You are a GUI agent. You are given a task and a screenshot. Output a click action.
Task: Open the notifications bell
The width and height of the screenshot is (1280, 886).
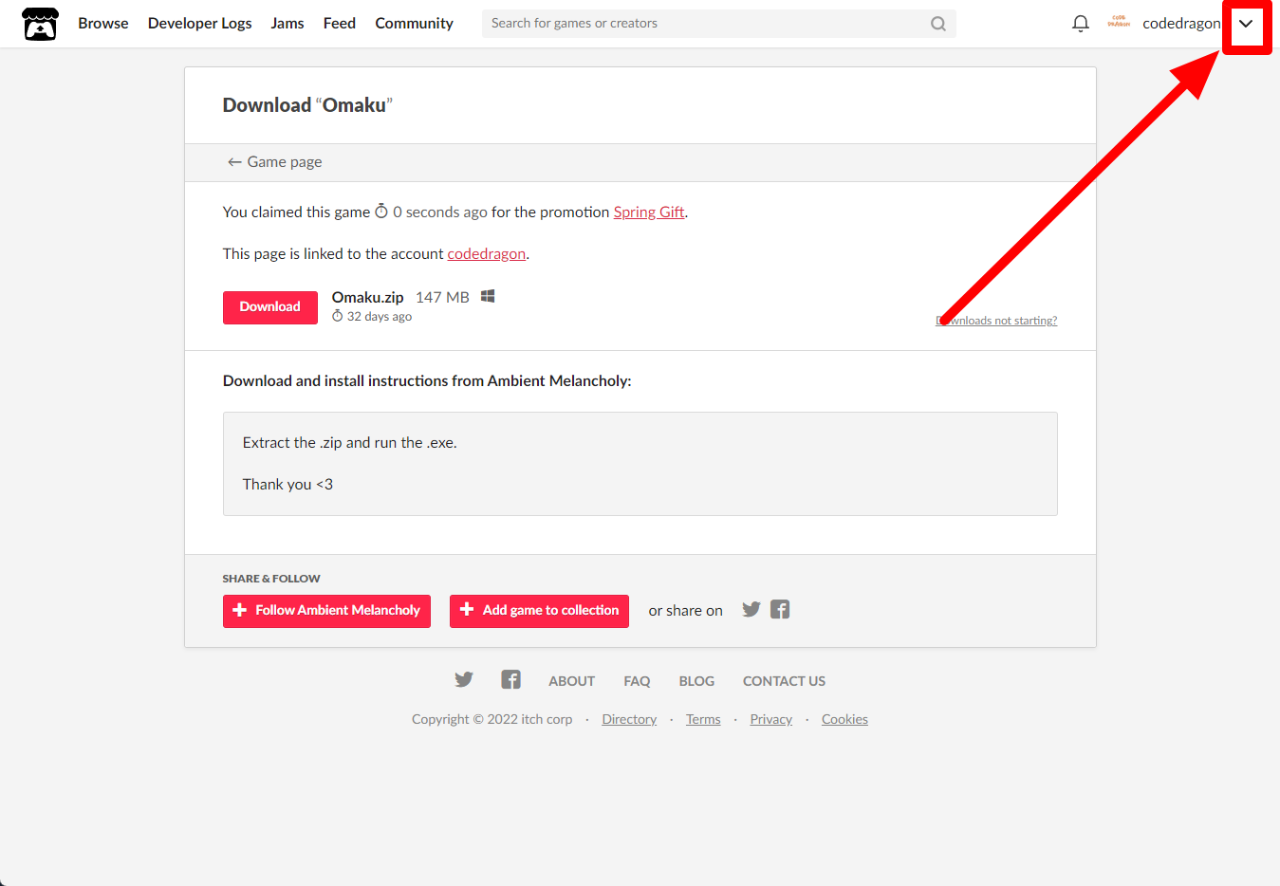click(x=1080, y=24)
